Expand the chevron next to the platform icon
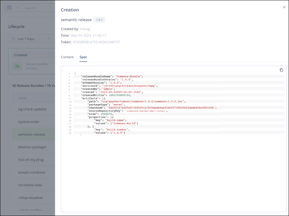The image size is (289, 216). pos(17,7)
